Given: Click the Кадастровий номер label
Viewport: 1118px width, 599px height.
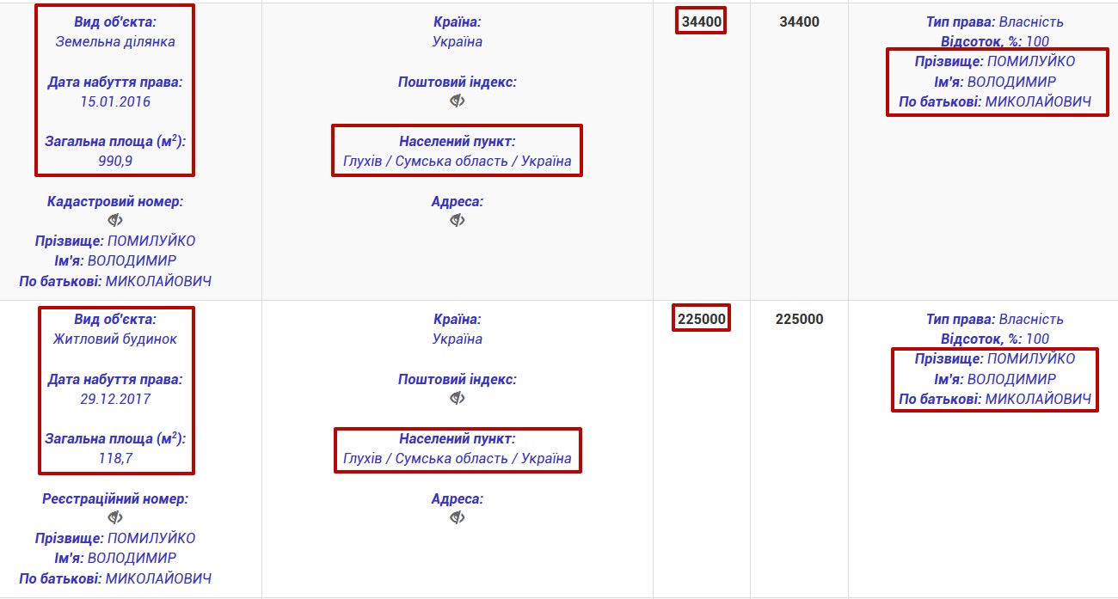Looking at the screenshot, I should coord(115,201).
